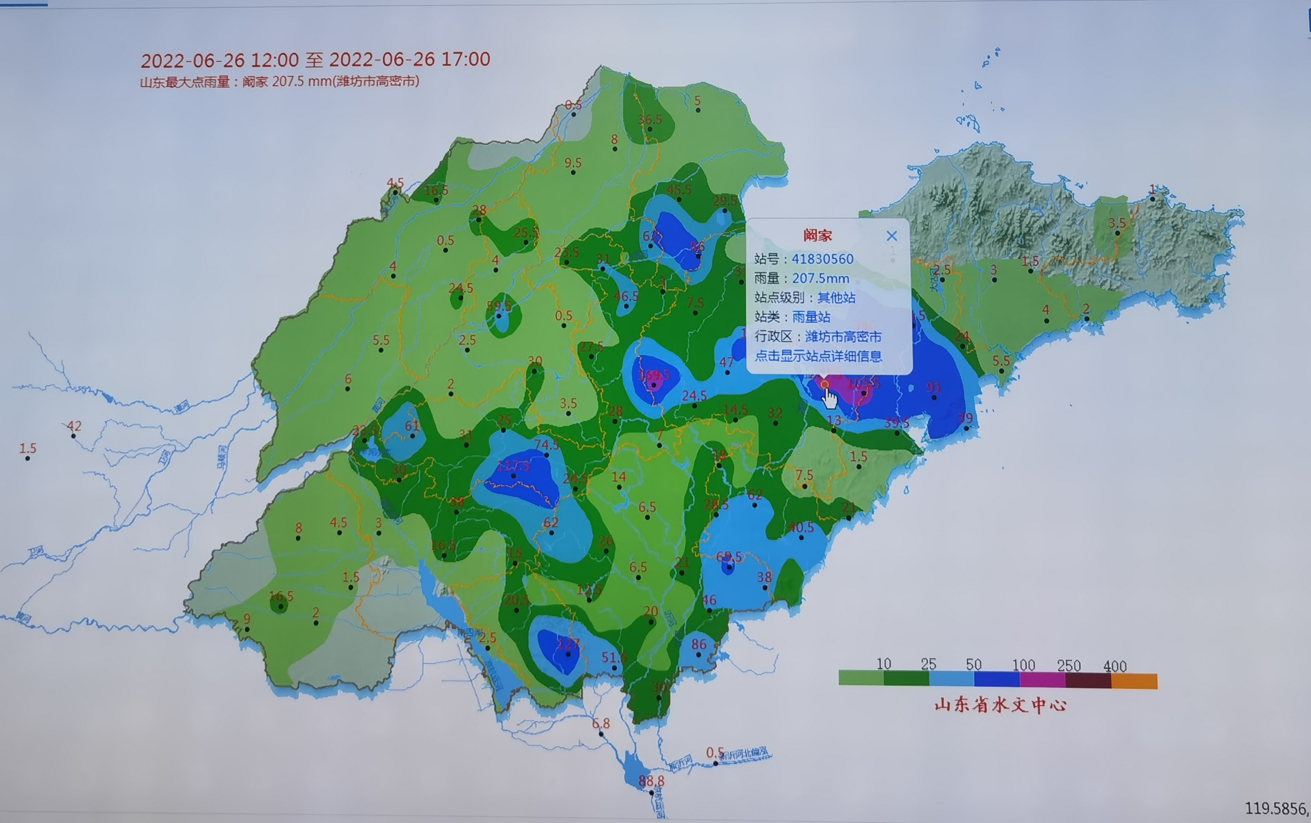This screenshot has width=1311, height=823.
Task: Select the 127 rainfall station marker
Action: pyautogui.click(x=568, y=654)
